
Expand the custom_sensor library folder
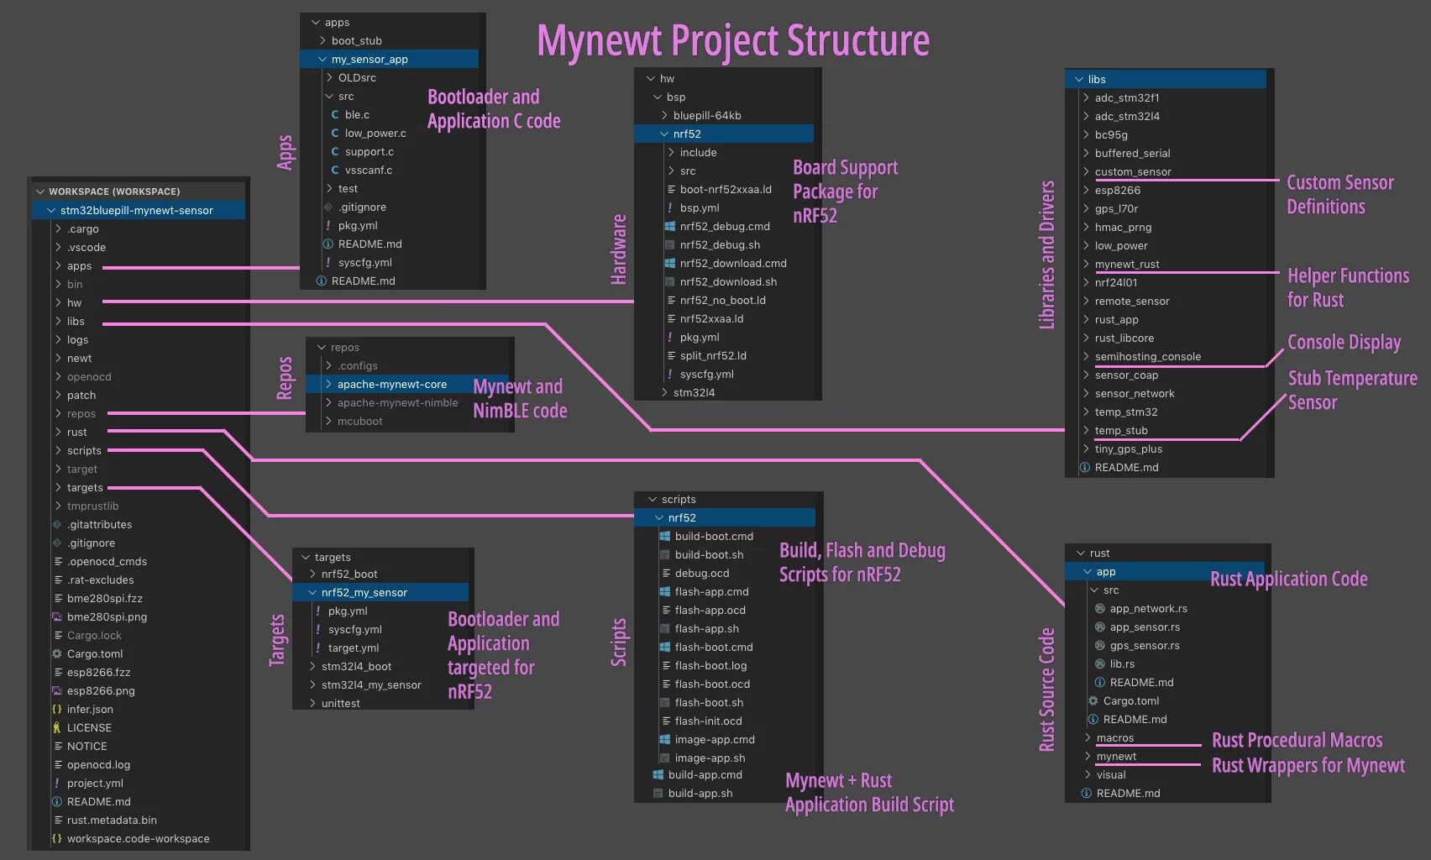(x=1086, y=171)
